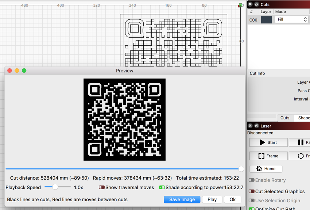Undock the Laser panel
This screenshot has width=310, height=210.
click(x=257, y=126)
